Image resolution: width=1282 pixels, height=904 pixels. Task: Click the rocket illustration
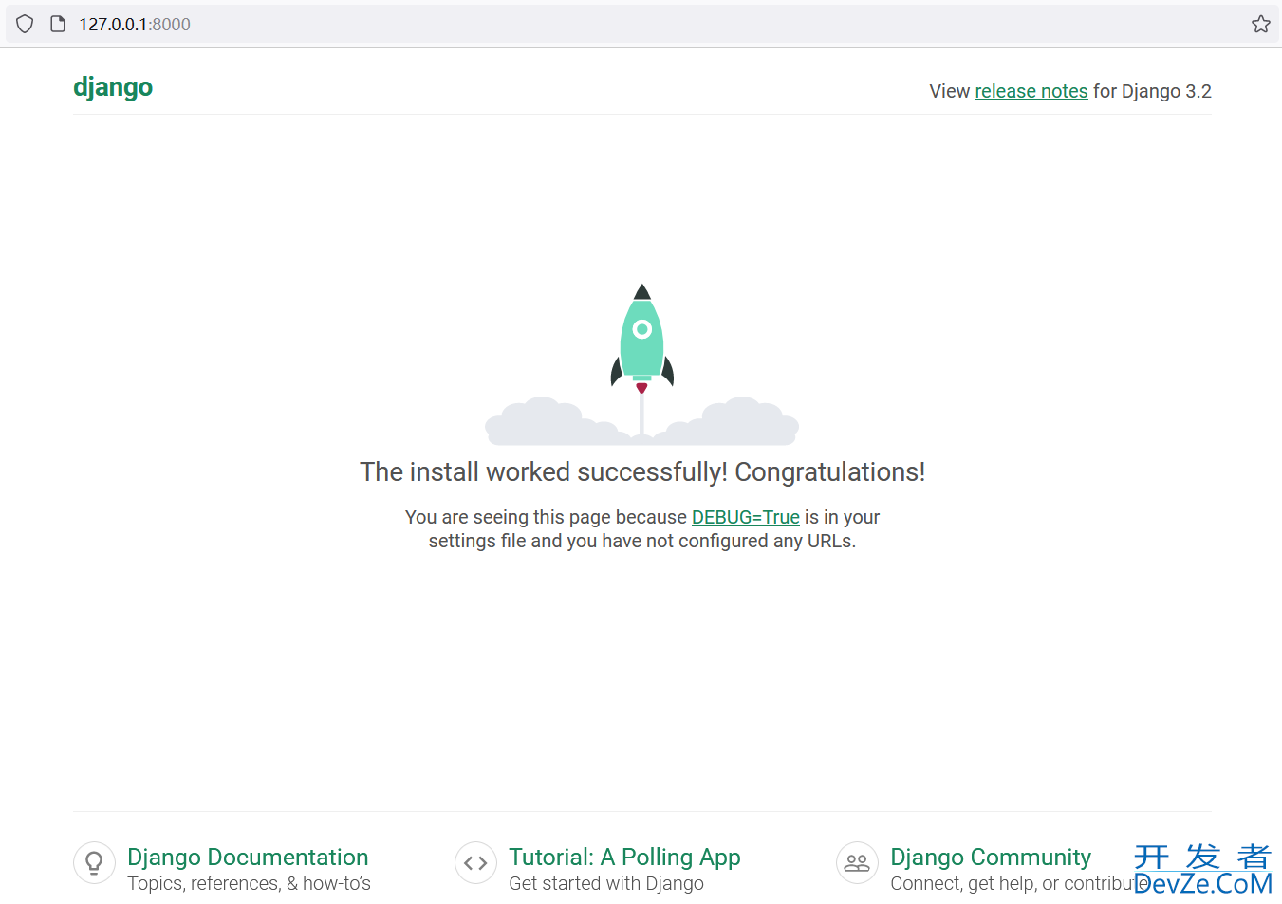[642, 364]
